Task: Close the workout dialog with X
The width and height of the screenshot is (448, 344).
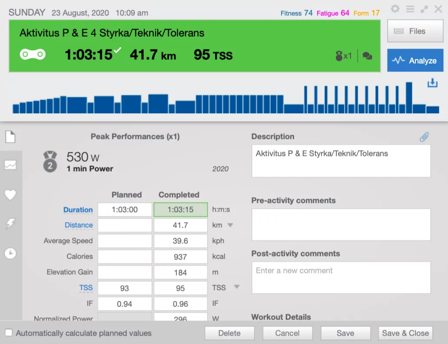Action: [x=438, y=9]
